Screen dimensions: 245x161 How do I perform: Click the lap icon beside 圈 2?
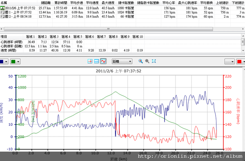pyautogui.click(x=2, y=16)
